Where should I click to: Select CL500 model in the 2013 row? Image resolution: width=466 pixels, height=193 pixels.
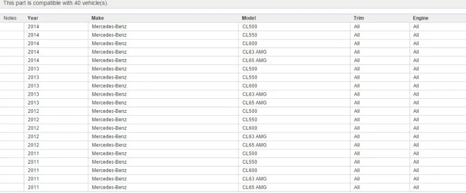(x=250, y=69)
